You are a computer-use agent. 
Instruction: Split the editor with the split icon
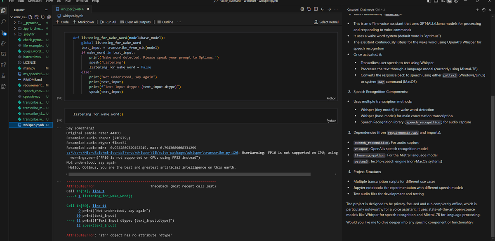316,9
